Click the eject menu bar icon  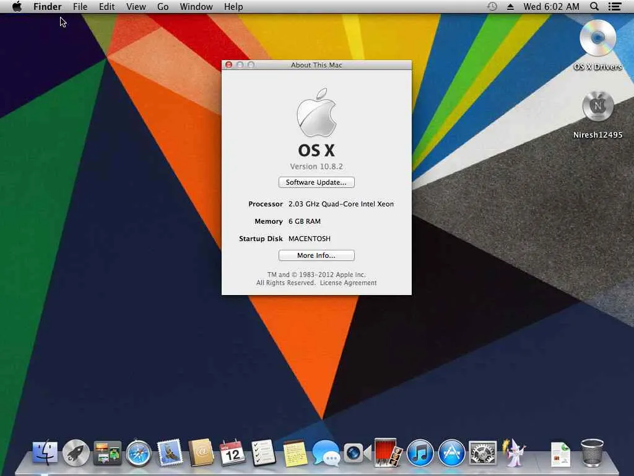[510, 7]
